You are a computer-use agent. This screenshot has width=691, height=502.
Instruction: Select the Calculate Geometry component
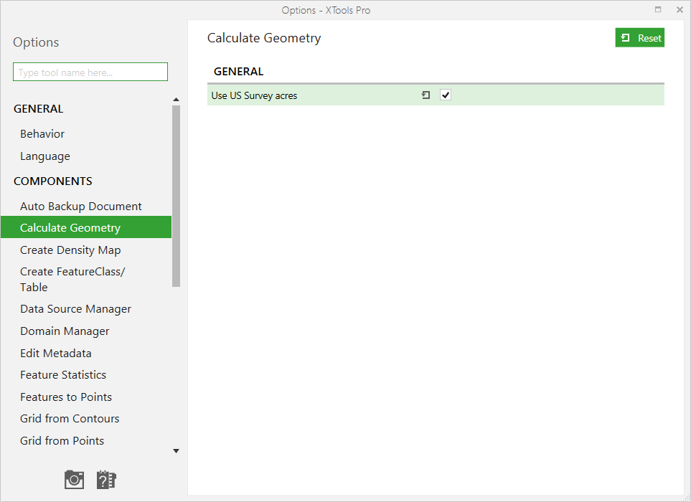pos(86,227)
